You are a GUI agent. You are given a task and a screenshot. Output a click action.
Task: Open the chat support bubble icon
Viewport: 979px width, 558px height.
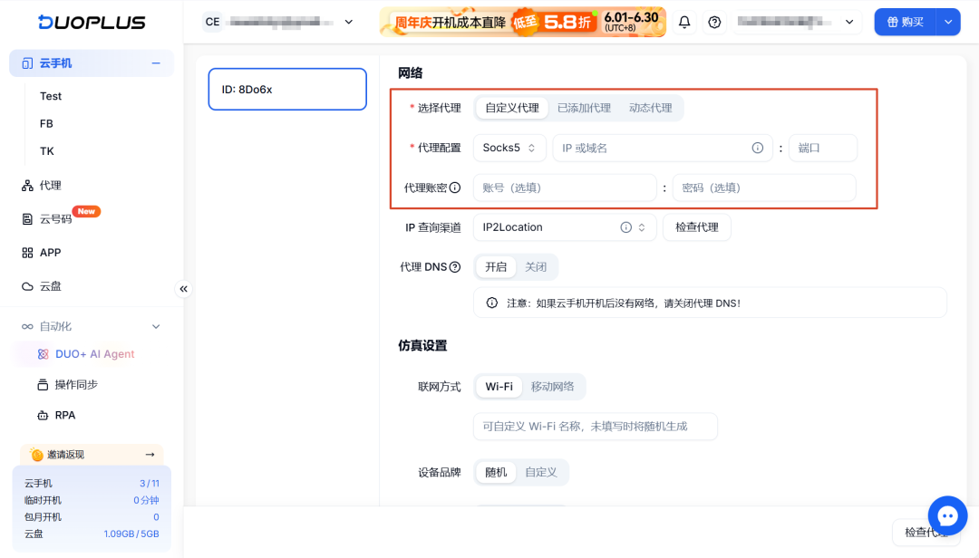(947, 515)
